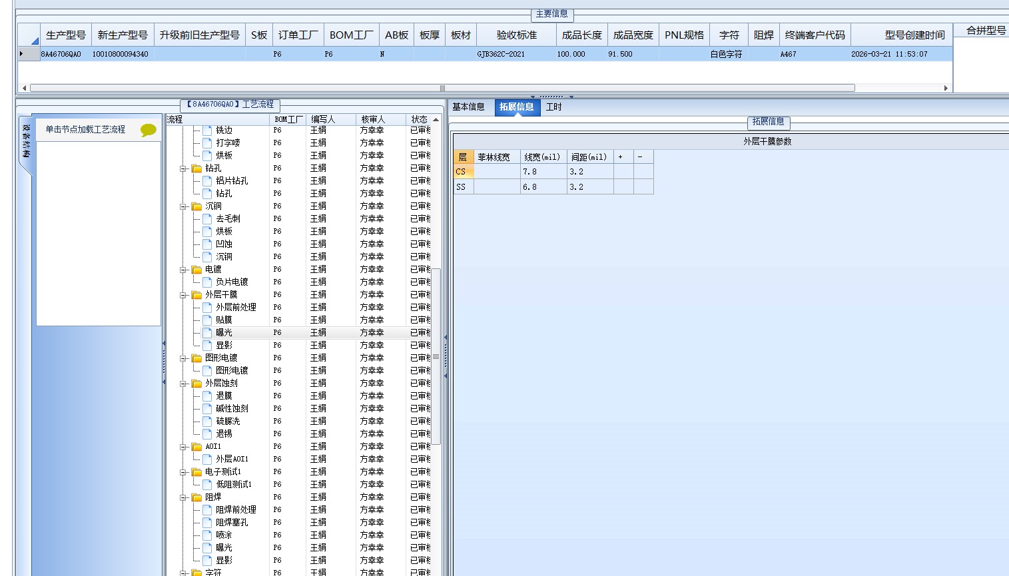Select the 显影 step under 阻焊

(x=224, y=560)
